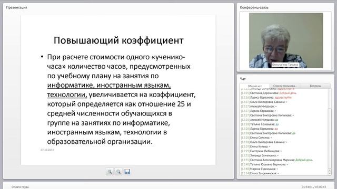The image size is (337, 189).
Task: Select Светлана Викторовна Копылова да message
Action: (268, 133)
